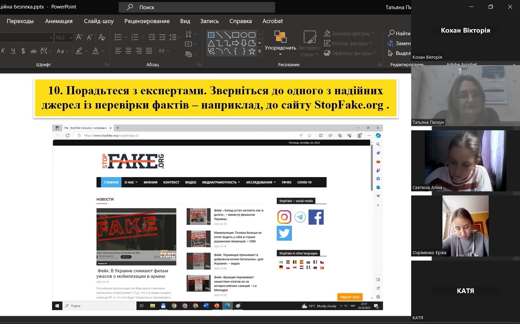Select the text box shape tool
Image resolution: width=520 pixels, height=324 pixels.
point(211,35)
